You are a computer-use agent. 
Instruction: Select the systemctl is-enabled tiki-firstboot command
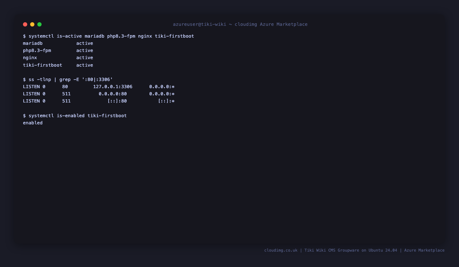[75, 116]
